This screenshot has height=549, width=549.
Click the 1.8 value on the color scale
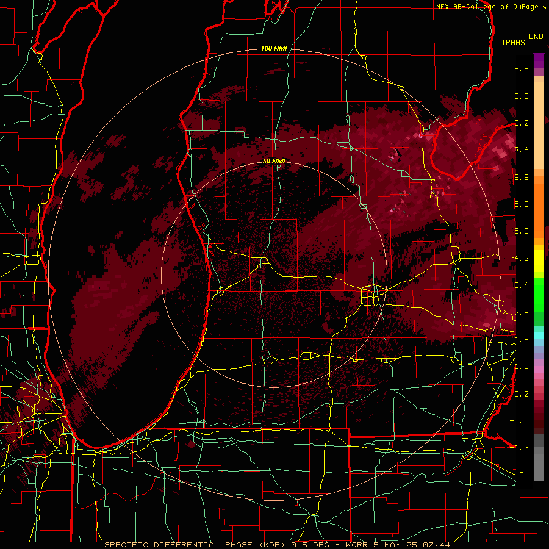[522, 340]
